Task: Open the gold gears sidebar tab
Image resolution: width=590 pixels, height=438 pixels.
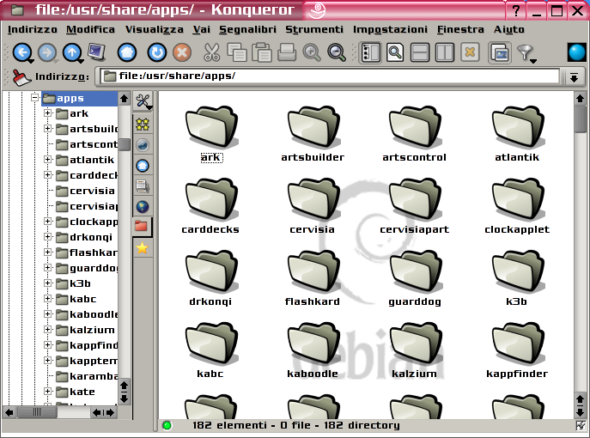Action: pos(143,125)
